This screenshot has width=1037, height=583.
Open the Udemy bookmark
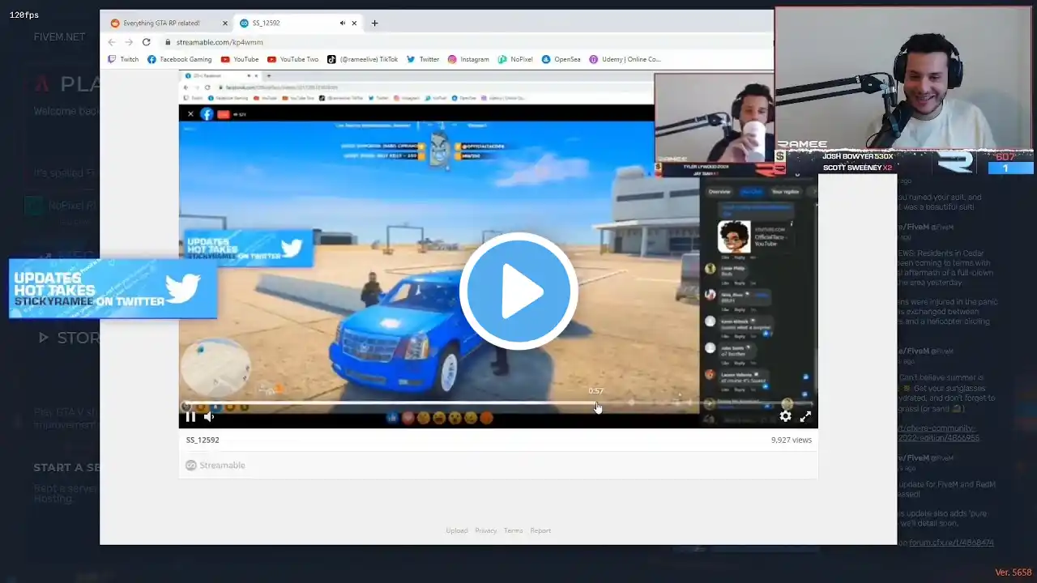[x=625, y=59]
